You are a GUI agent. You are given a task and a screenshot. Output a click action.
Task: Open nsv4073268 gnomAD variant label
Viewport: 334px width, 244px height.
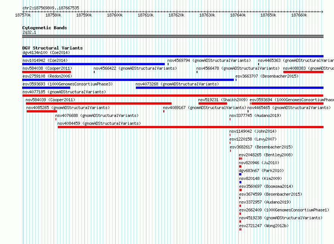click(177, 84)
